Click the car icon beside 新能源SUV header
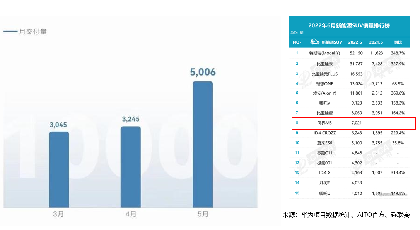The image size is (420, 230). tap(315, 42)
